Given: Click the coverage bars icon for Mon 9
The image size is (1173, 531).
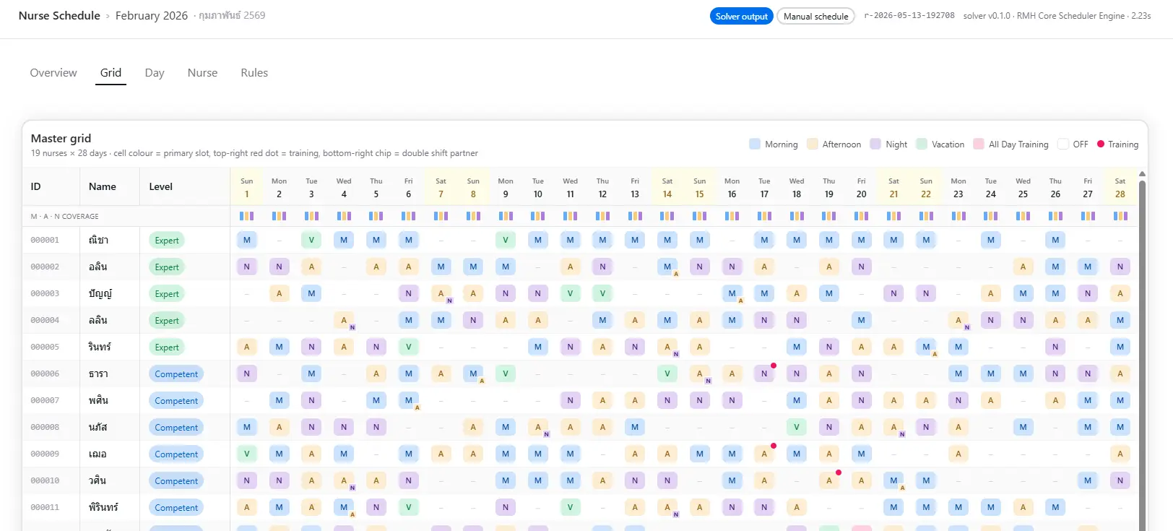Looking at the screenshot, I should [506, 216].
